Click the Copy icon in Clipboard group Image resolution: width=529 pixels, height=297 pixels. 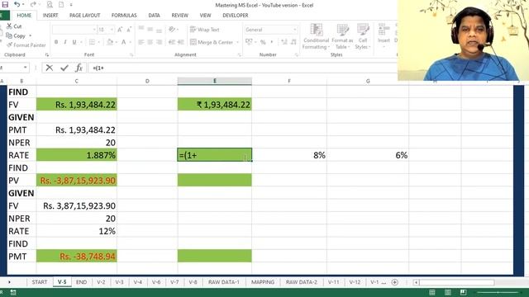[x=9, y=35]
